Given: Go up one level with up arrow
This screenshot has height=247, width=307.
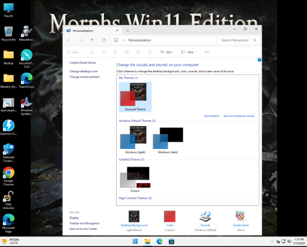Looking at the screenshot, I should pyautogui.click(x=92, y=40).
